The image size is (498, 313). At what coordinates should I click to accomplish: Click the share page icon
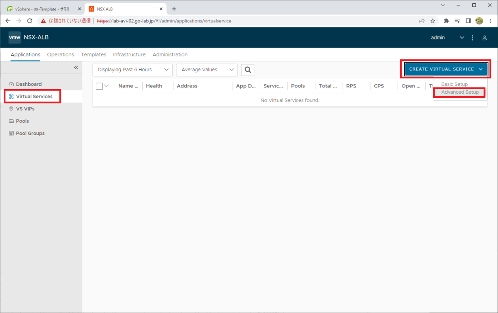click(x=422, y=21)
